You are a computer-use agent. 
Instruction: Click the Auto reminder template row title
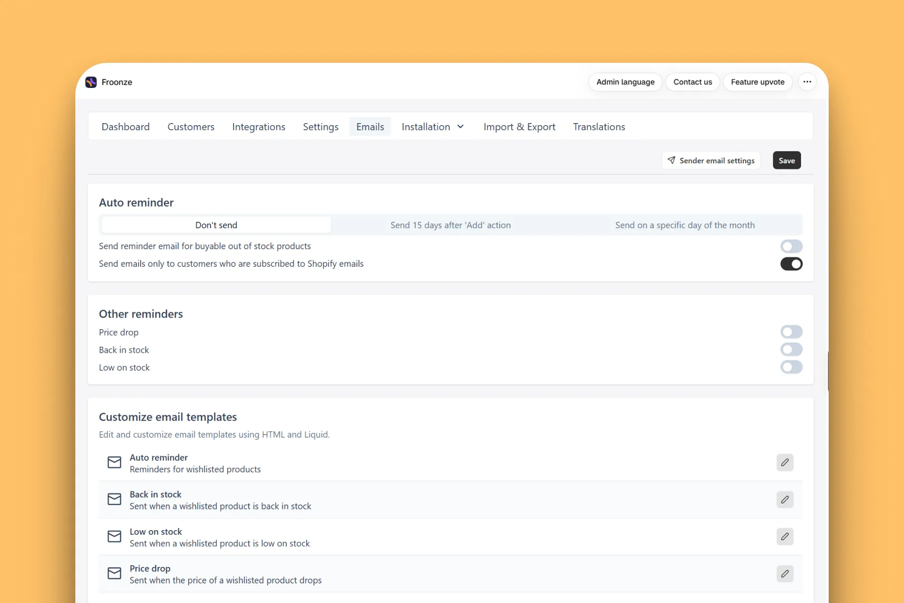tap(159, 457)
